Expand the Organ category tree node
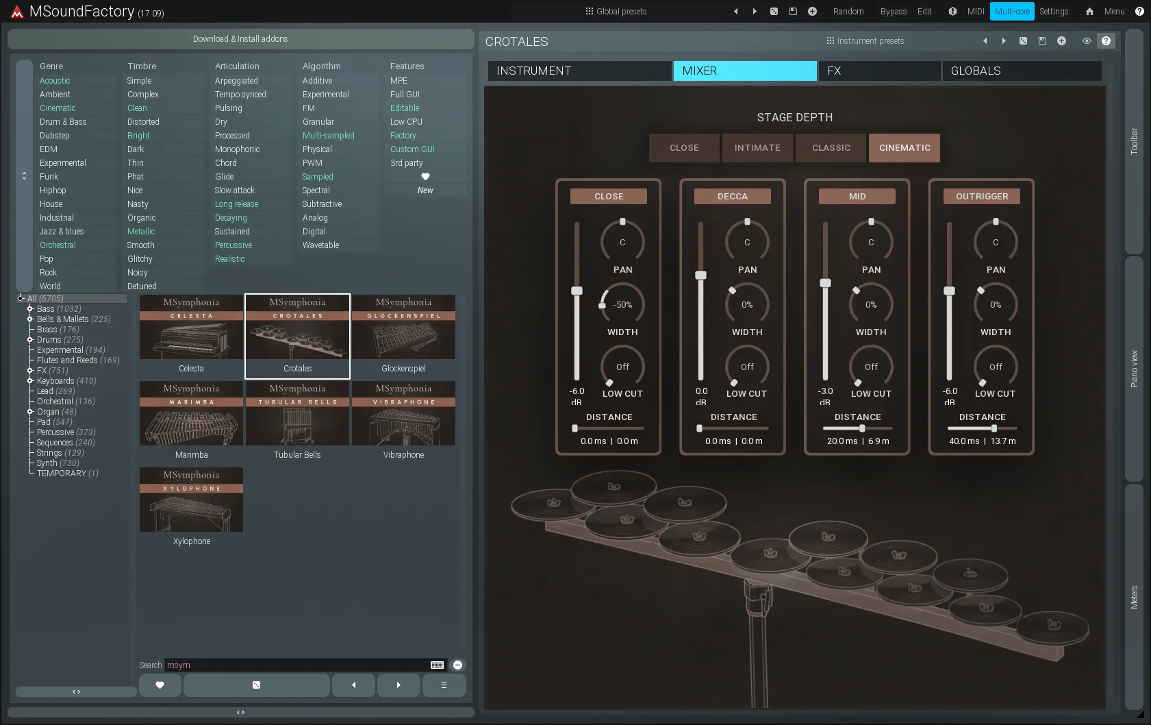The height and width of the screenshot is (725, 1151). tap(30, 412)
